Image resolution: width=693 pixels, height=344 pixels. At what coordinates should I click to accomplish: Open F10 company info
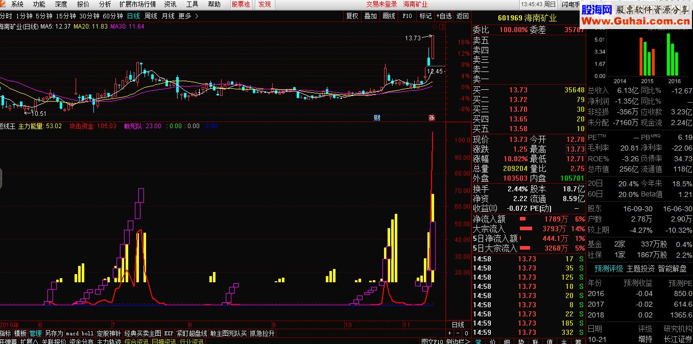pos(407,16)
